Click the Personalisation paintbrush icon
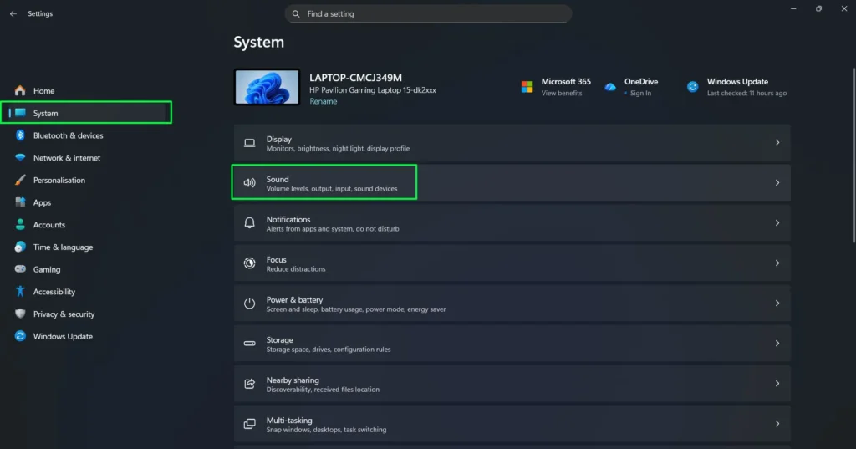This screenshot has width=856, height=449. coord(20,181)
